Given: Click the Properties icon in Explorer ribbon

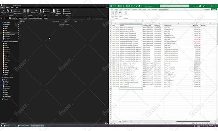Looking at the screenshot, I should click(54, 12).
